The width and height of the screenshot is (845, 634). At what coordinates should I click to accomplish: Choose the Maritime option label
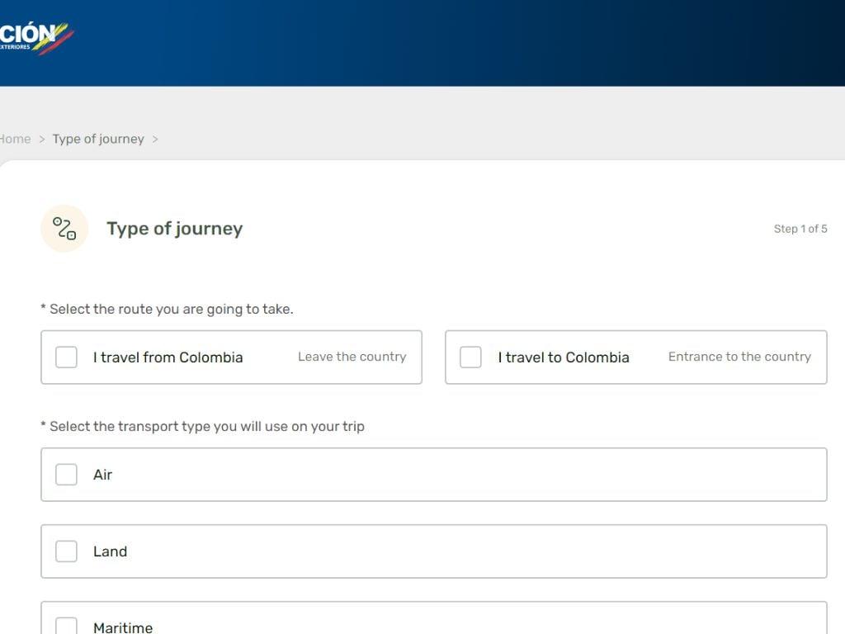123,627
